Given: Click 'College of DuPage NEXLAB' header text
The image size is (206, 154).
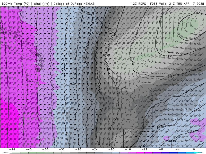Looking at the screenshot, I should tap(74, 4).
